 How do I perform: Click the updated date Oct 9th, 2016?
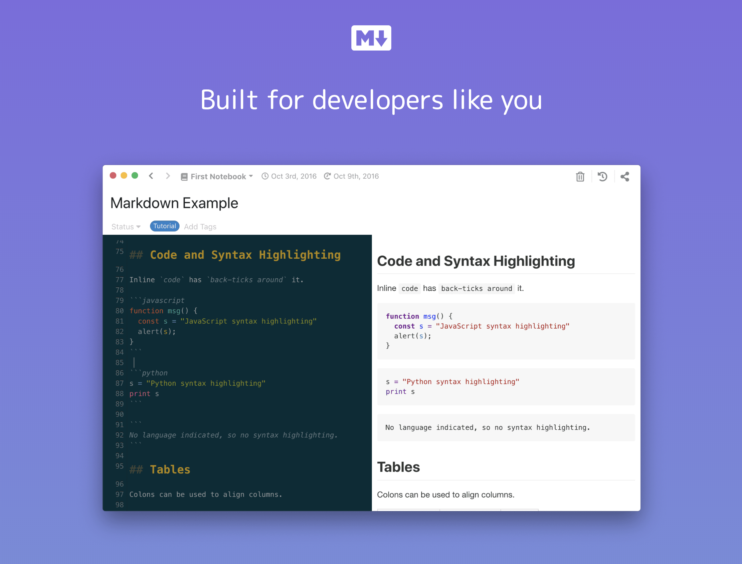(356, 176)
